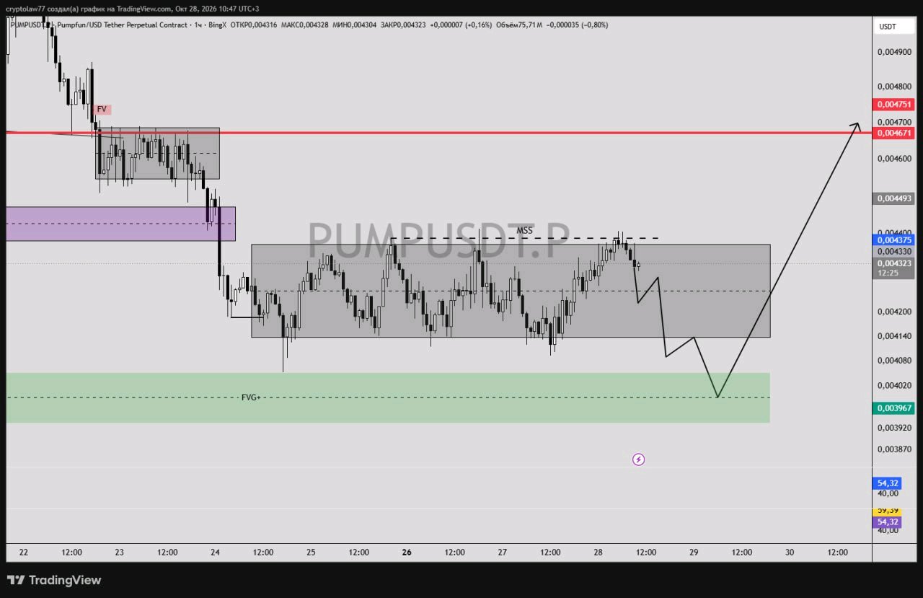Select the purple rectangle zone drawing
Image resolution: width=923 pixels, height=598 pixels.
click(x=120, y=224)
